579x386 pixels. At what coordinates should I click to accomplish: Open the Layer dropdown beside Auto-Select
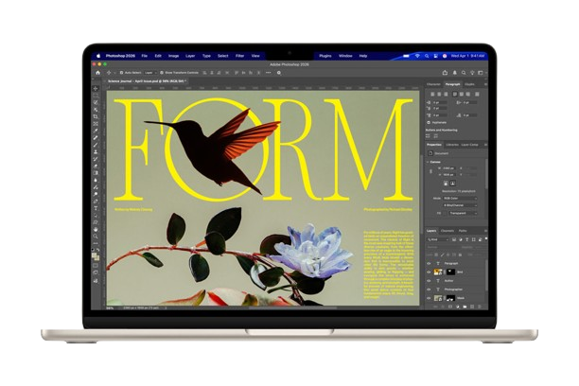[x=149, y=72]
